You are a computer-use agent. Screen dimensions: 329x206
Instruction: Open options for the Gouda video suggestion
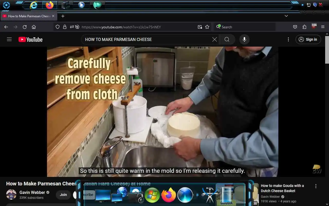(x=316, y=186)
